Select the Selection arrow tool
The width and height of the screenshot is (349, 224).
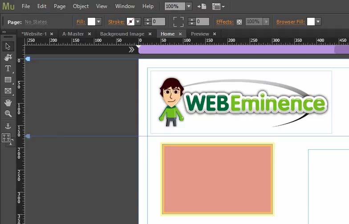[x=8, y=46]
